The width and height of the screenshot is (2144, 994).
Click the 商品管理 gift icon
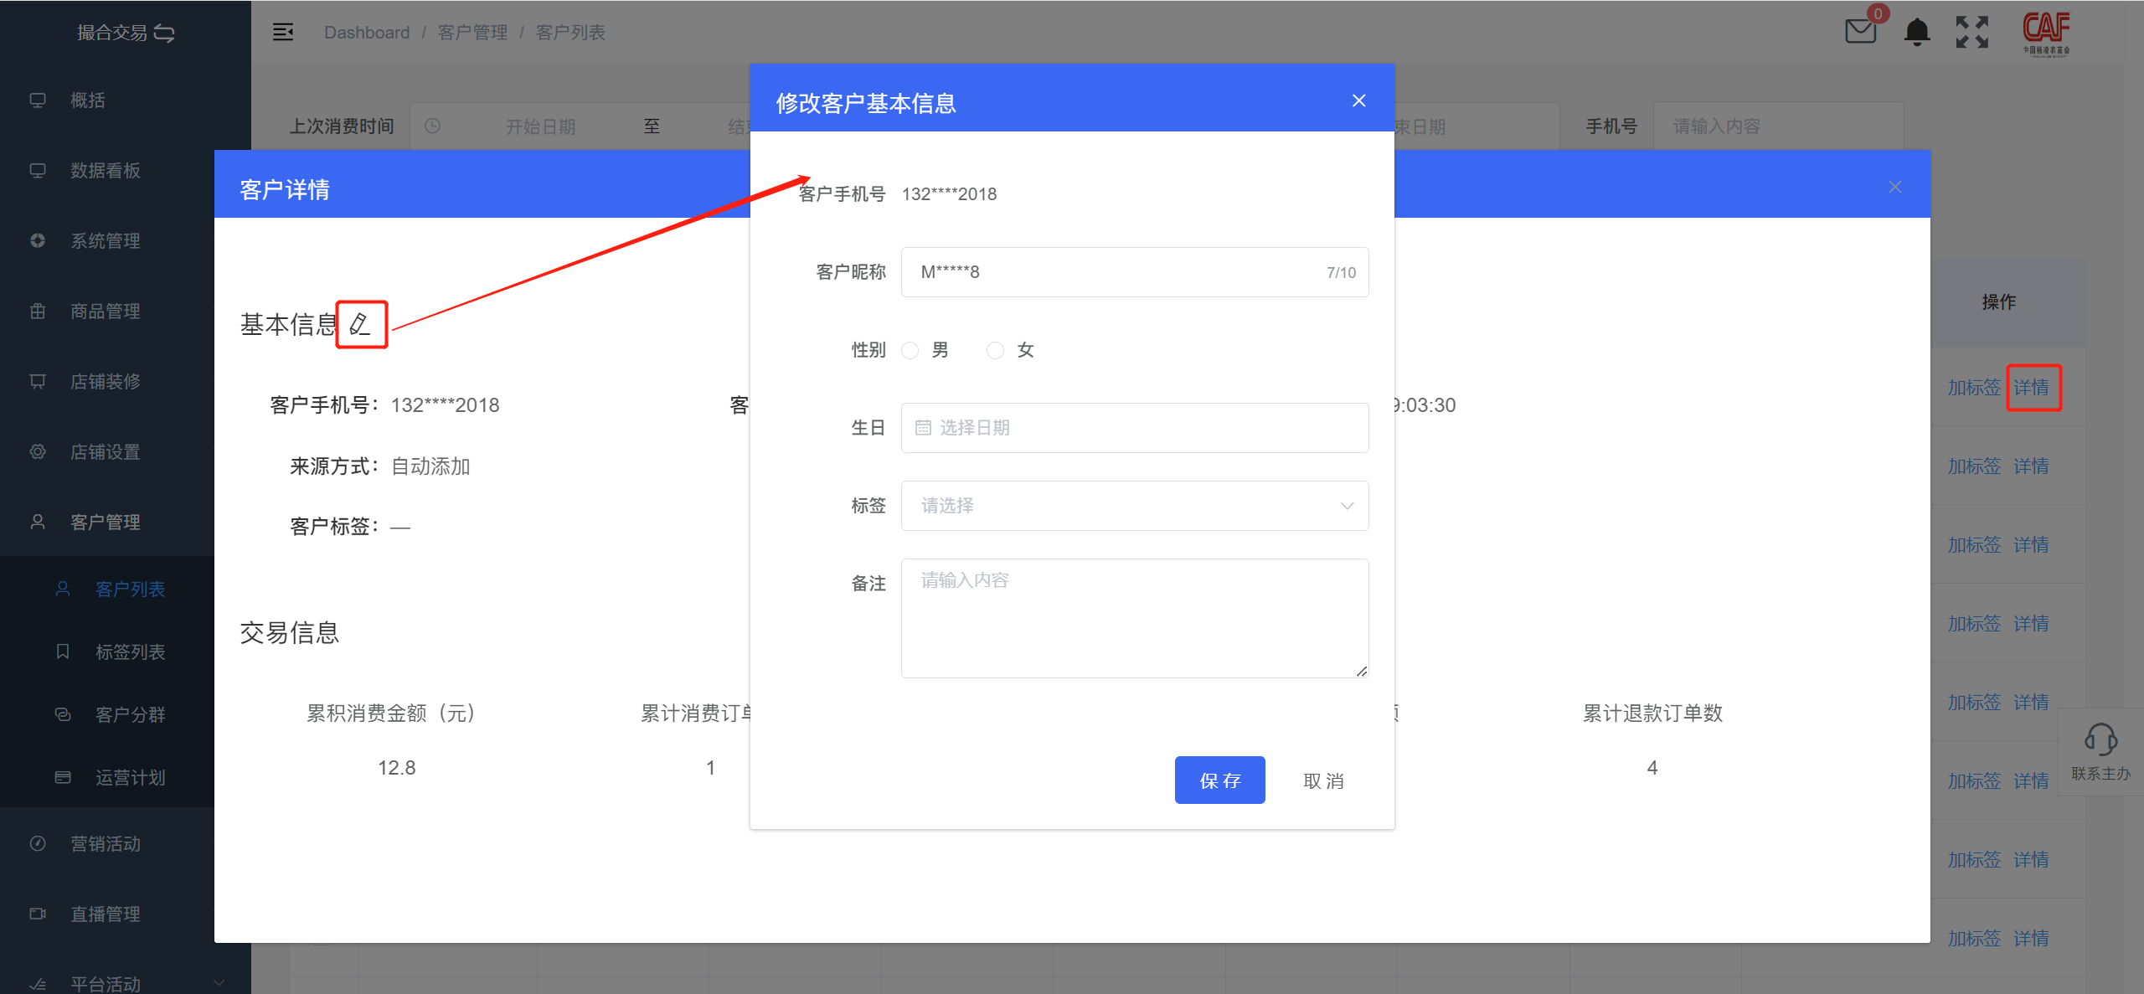38,312
